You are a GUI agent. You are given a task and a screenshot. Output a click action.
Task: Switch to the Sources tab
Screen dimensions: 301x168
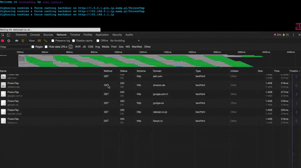click(x=48, y=35)
